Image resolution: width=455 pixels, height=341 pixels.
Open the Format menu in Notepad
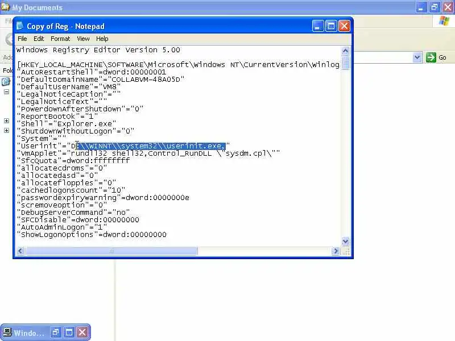(x=60, y=39)
